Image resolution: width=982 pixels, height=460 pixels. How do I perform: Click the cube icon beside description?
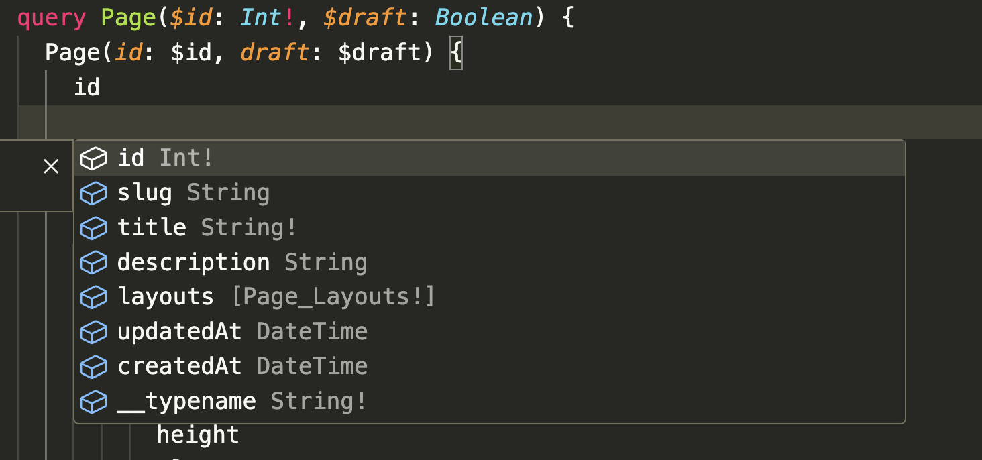tap(94, 263)
